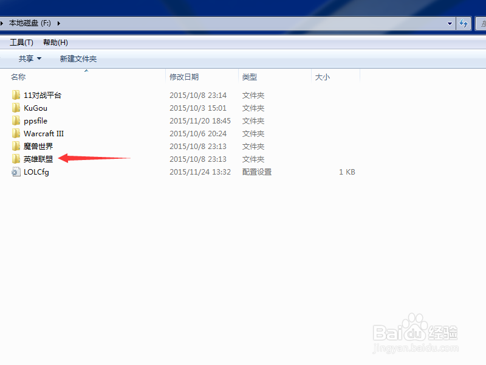Select the LOLCfg config file icon

[x=16, y=172]
